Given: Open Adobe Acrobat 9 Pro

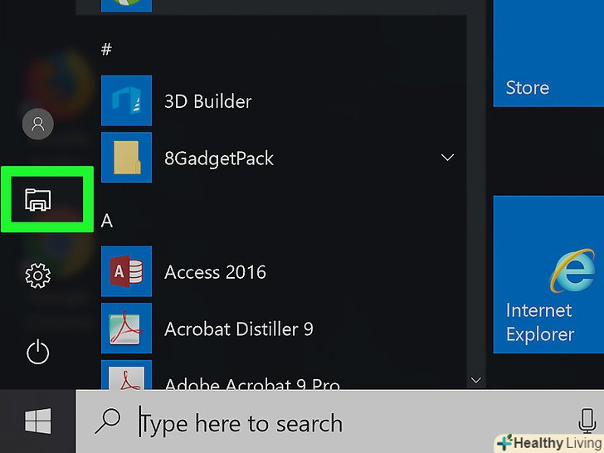Looking at the screenshot, I should (x=251, y=383).
